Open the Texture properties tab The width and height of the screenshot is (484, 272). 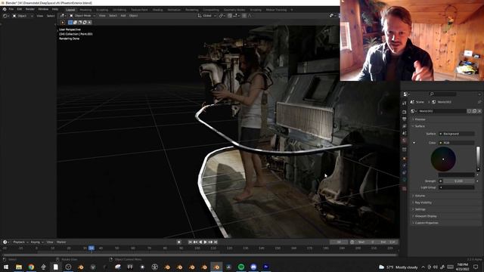(x=405, y=188)
